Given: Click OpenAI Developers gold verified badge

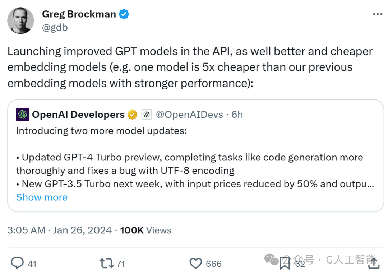Looking at the screenshot, I should [132, 115].
